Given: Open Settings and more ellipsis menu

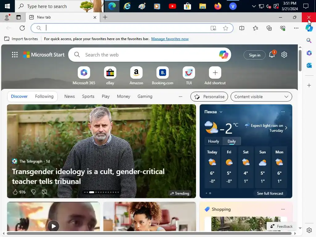Looking at the screenshot, I should (296, 28).
